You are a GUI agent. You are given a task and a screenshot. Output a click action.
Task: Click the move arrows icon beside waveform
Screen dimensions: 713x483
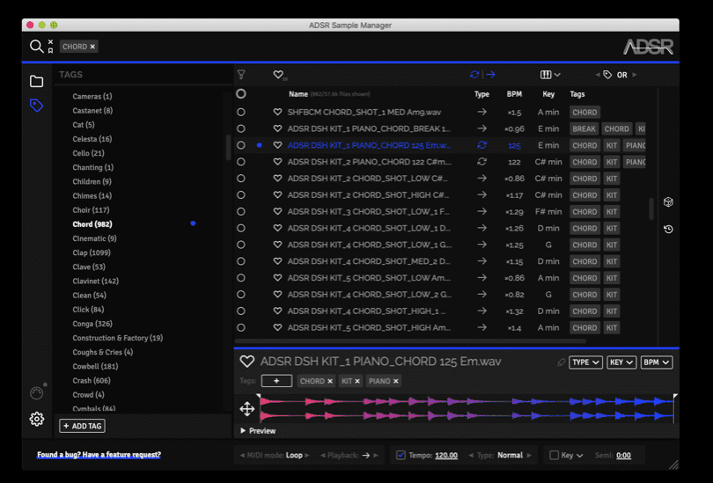click(247, 408)
